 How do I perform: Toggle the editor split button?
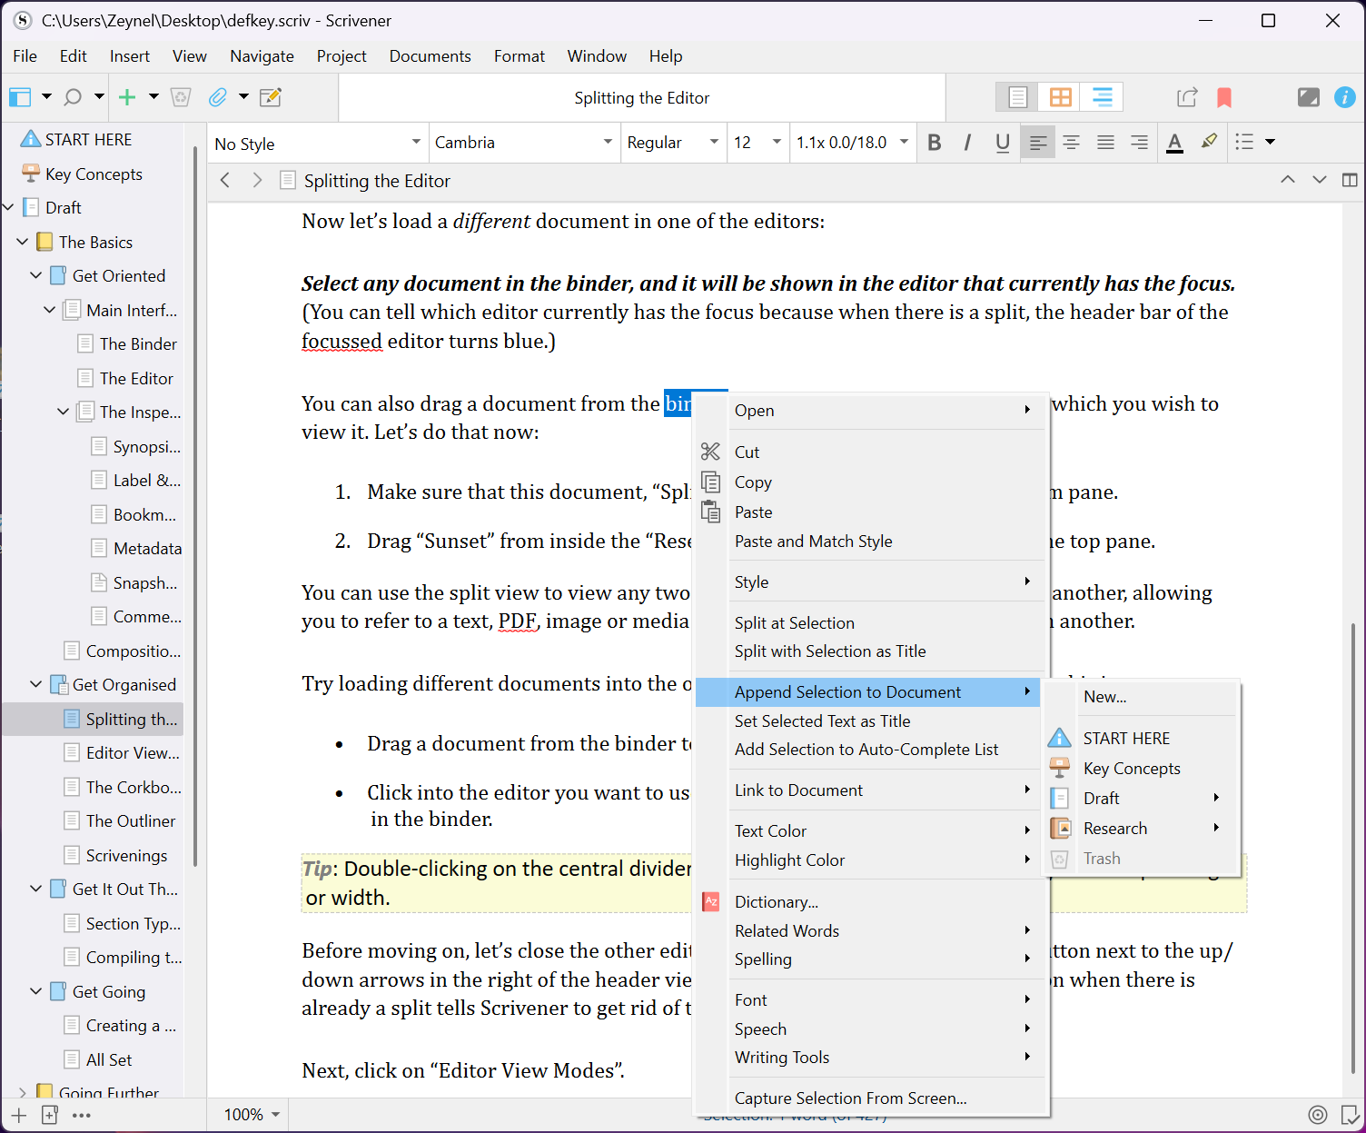point(1350,180)
